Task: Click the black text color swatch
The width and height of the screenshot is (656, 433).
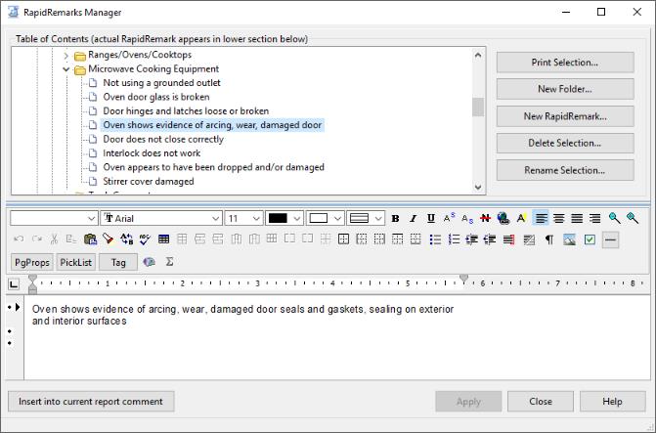Action: point(278,218)
